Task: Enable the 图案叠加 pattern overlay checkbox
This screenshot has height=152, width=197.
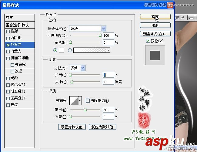Action: click(x=8, y=98)
